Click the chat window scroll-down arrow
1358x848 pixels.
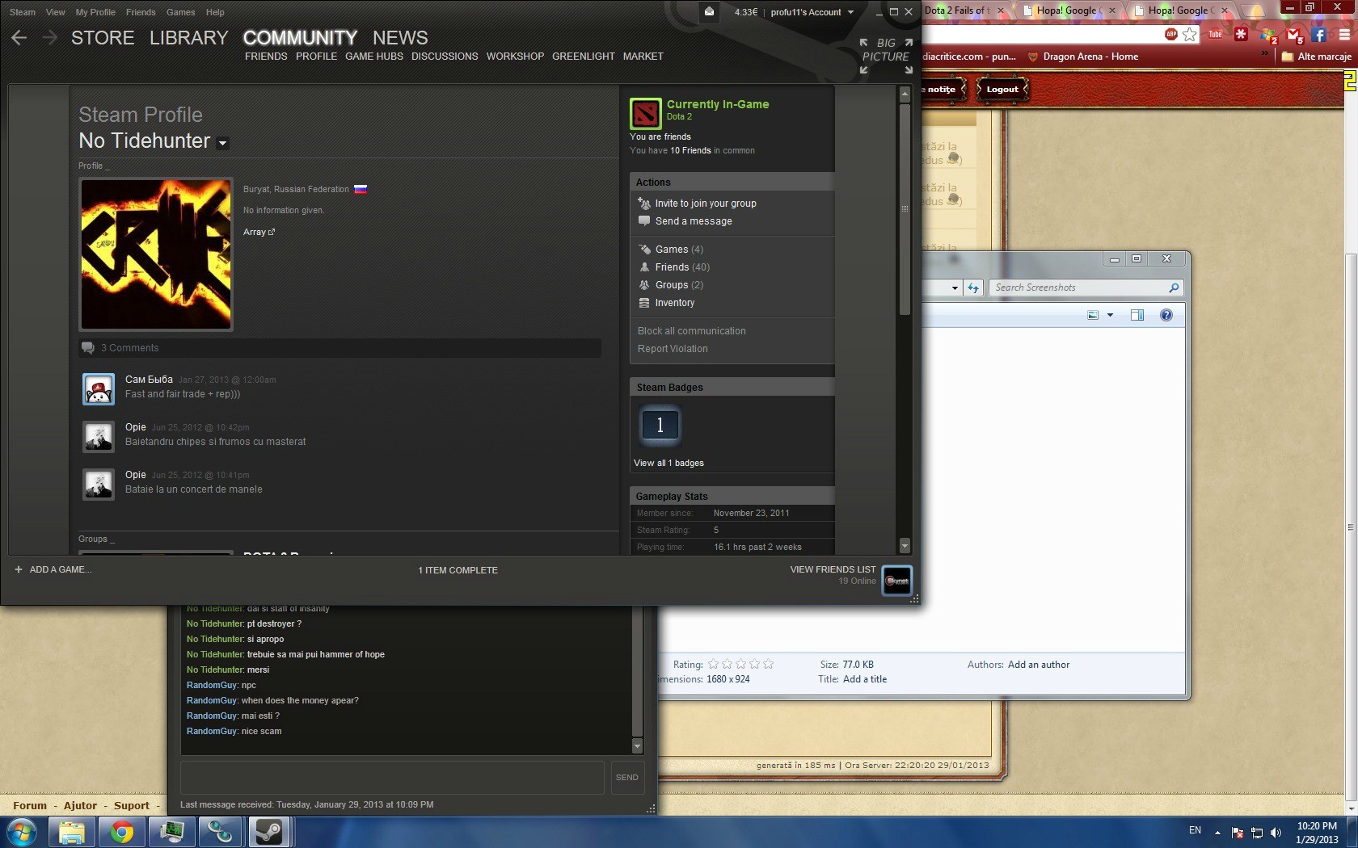click(x=637, y=745)
